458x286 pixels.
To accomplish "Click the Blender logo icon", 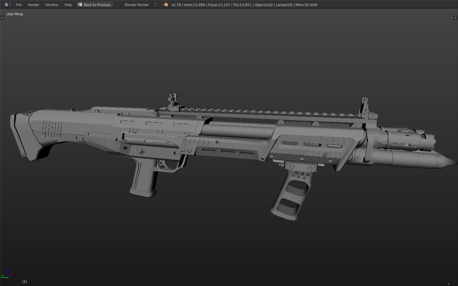I will (165, 4).
